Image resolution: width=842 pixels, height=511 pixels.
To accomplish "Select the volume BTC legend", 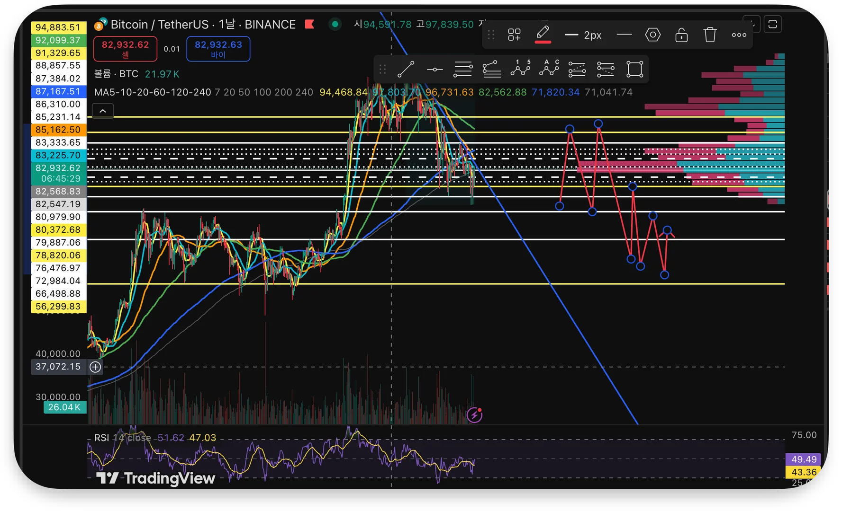I will (116, 74).
